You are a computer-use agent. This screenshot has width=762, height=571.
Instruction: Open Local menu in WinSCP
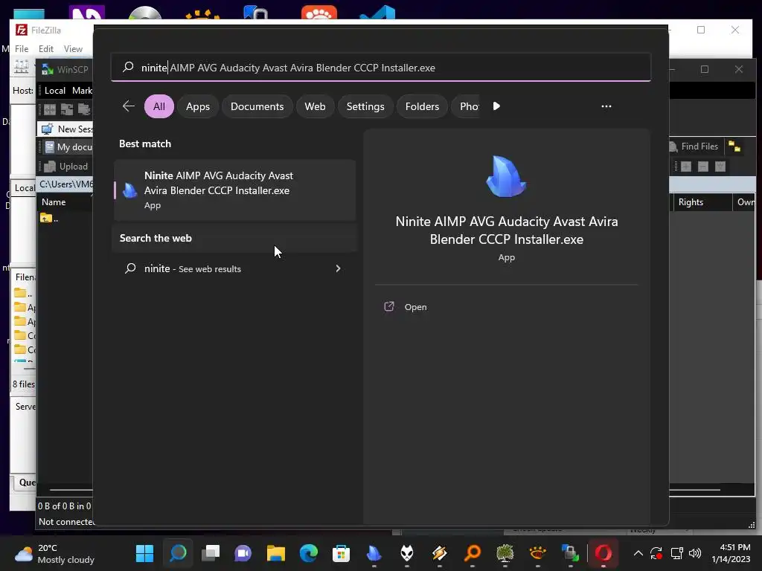[x=55, y=90]
